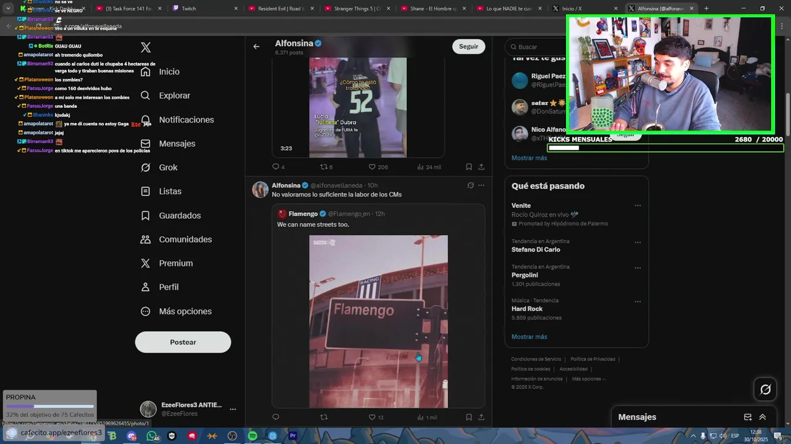Compose new message in Mensajes drawer
Viewport: 791px width, 444px height.
(748, 417)
